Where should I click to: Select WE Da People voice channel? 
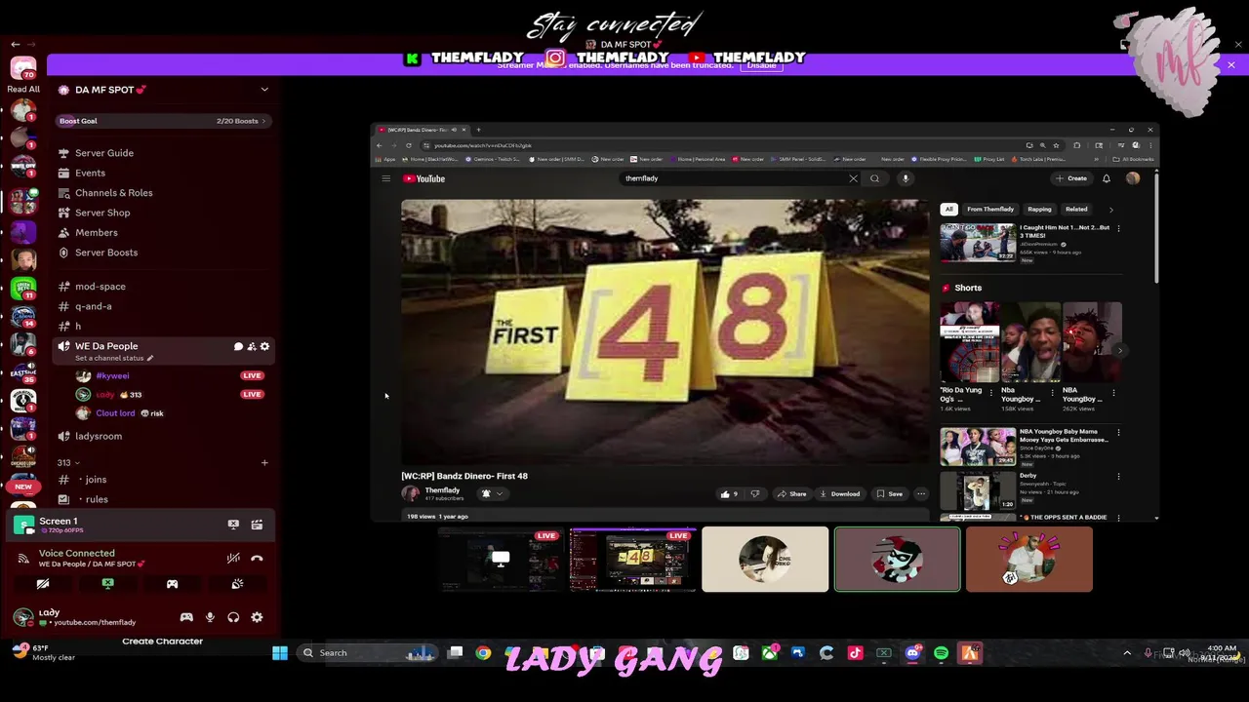point(106,346)
